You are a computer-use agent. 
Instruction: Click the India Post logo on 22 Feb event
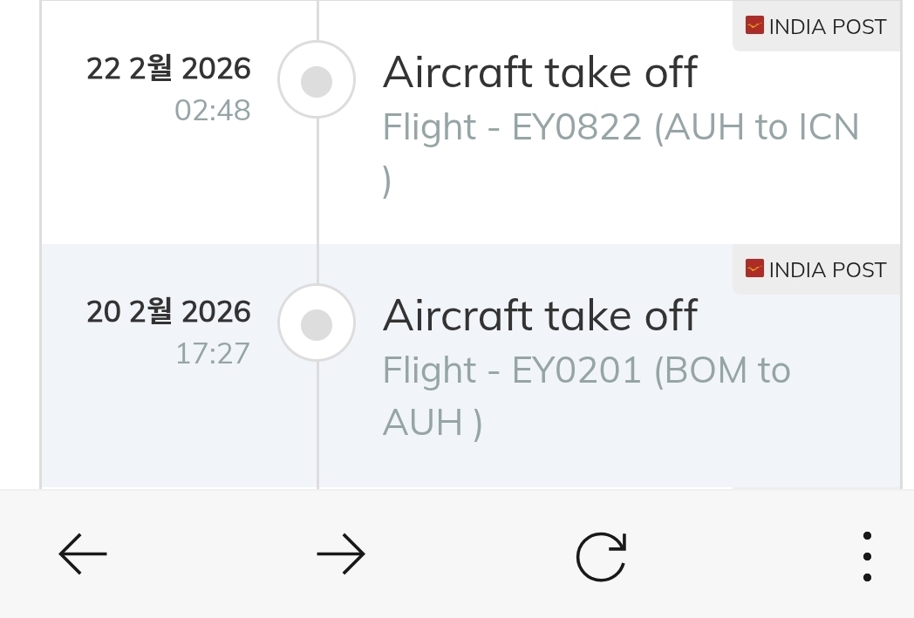754,26
